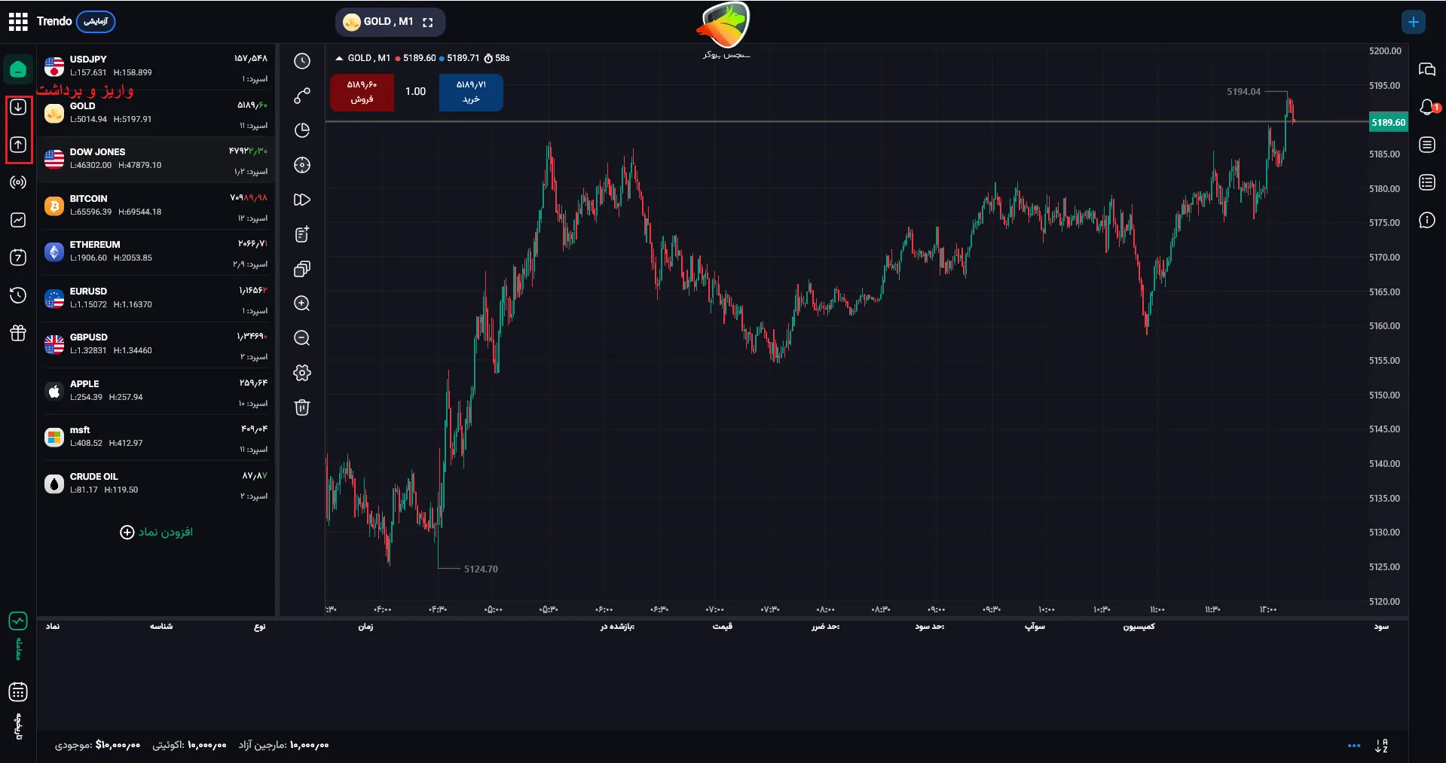Viewport: 1446px width, 763px height.
Task: Toggle fullscreen on the GOLD, M1 tab
Action: tap(428, 22)
